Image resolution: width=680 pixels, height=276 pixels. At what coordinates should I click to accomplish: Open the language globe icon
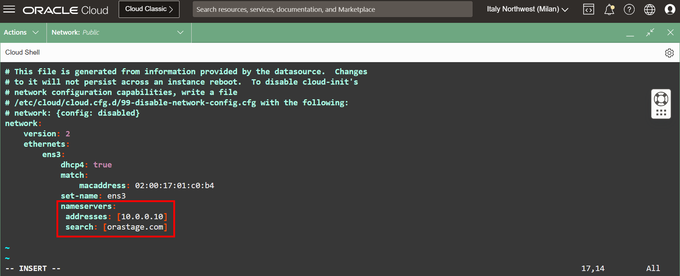(650, 9)
